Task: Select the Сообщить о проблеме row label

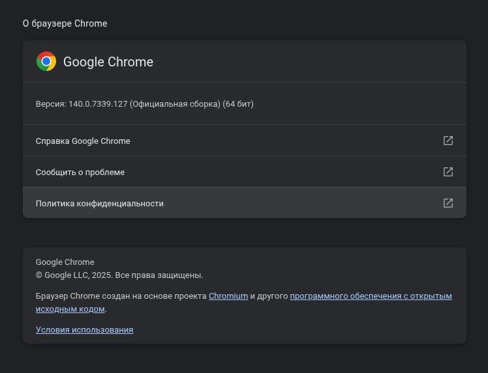Action: [80, 173]
